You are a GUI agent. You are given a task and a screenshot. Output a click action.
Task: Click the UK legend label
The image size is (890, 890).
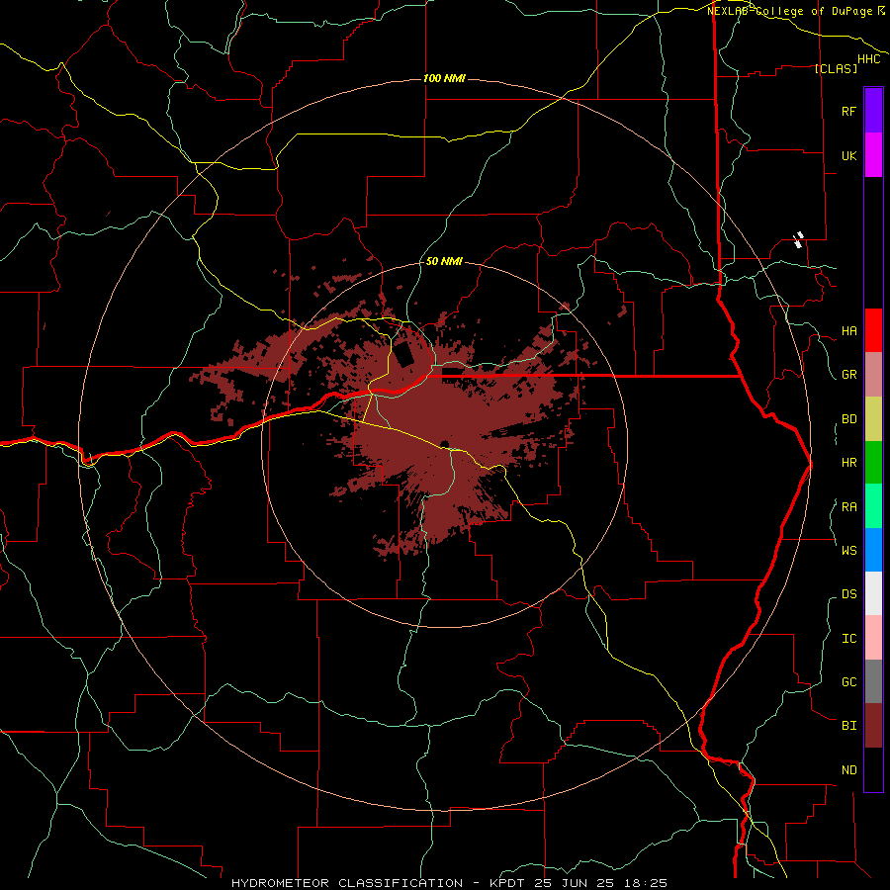[848, 155]
